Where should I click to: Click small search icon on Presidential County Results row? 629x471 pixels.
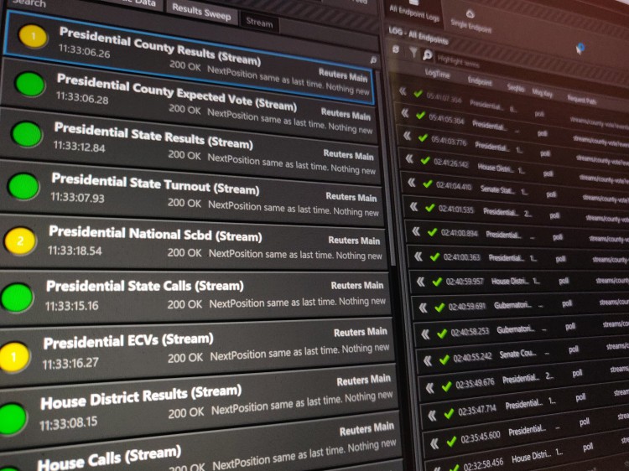(373, 60)
